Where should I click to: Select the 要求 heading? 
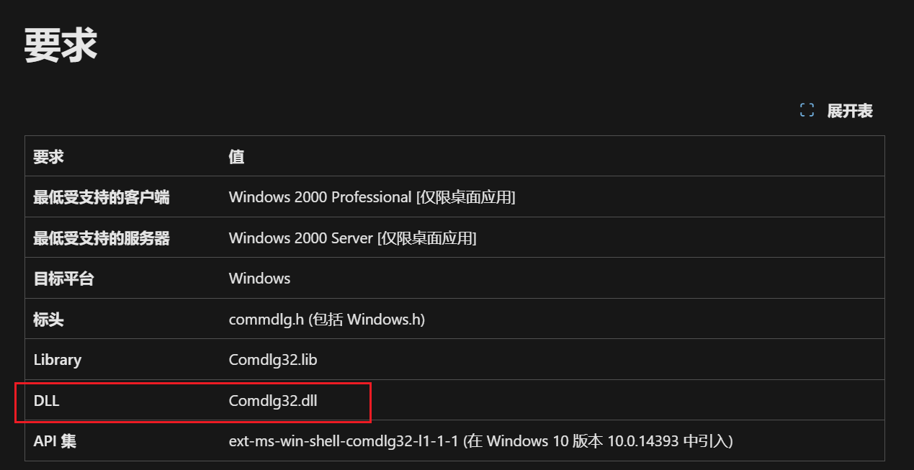61,46
